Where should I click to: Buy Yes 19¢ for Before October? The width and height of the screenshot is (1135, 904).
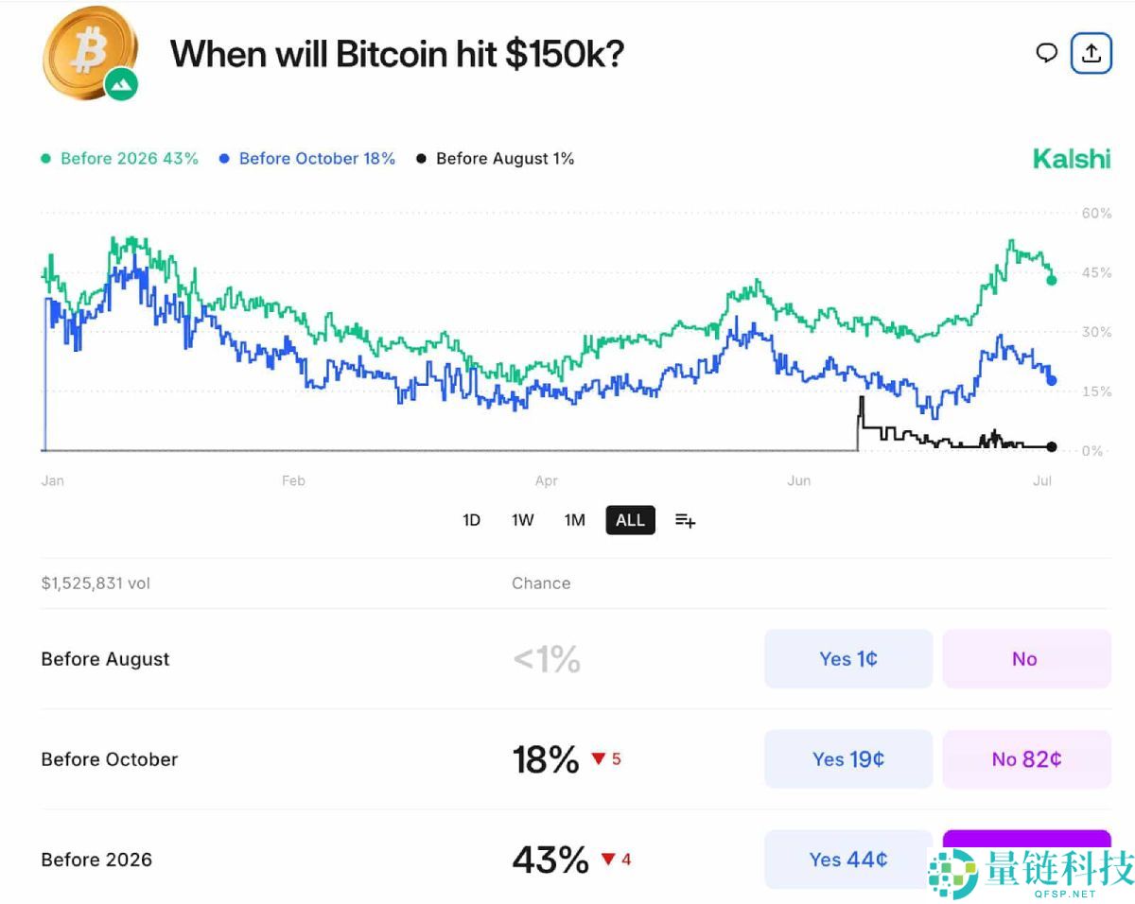tap(847, 759)
